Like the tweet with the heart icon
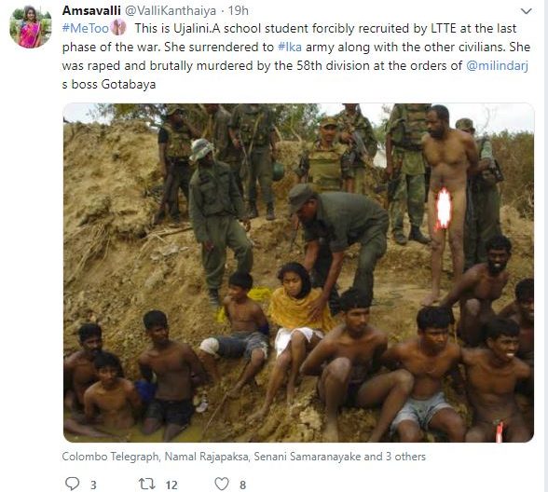This screenshot has height=492, width=548. tap(221, 484)
